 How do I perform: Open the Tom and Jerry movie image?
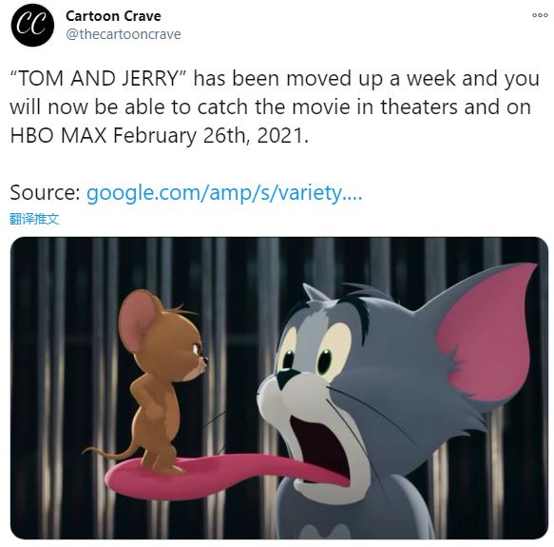(x=279, y=388)
